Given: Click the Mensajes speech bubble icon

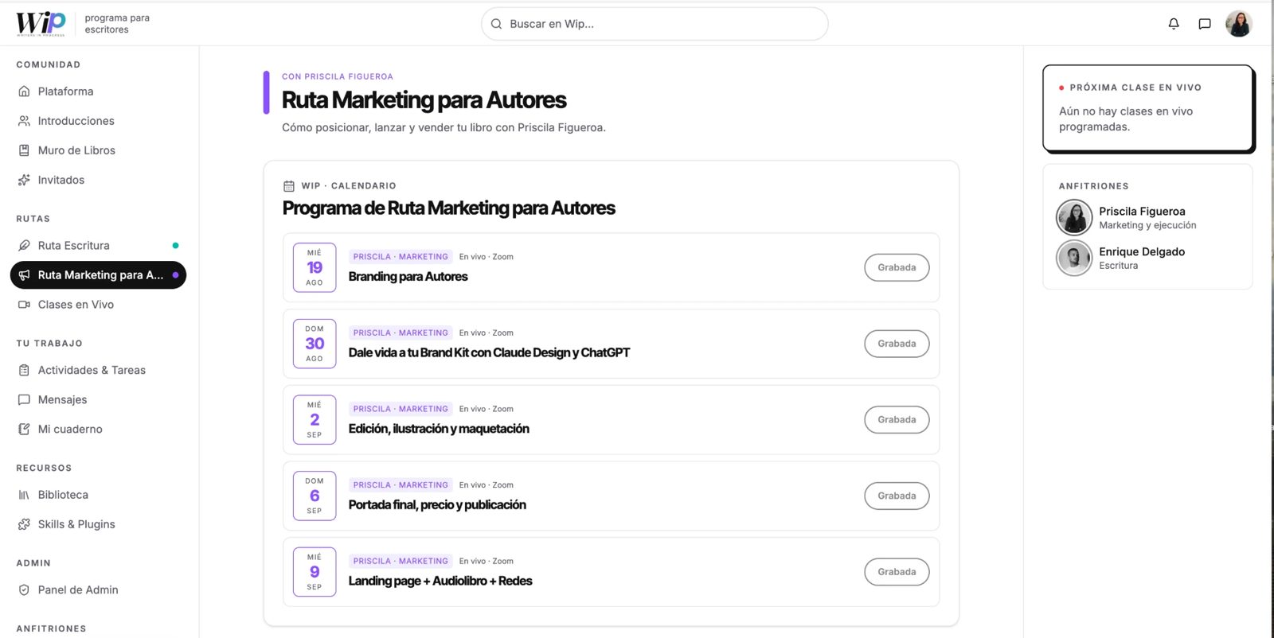Looking at the screenshot, I should 24,399.
